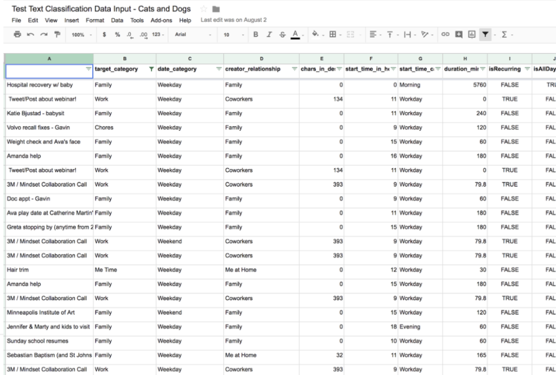This screenshot has height=375, width=556.
Task: Open the Edit menu
Action: click(33, 20)
